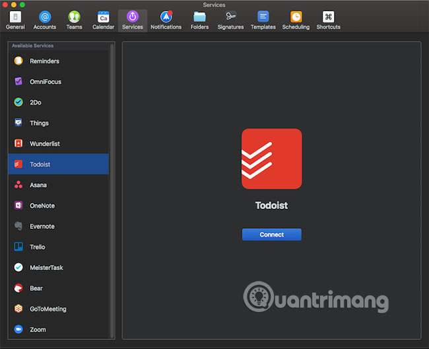429x349 pixels.
Task: Open the Accounts preferences icon
Action: (45, 17)
